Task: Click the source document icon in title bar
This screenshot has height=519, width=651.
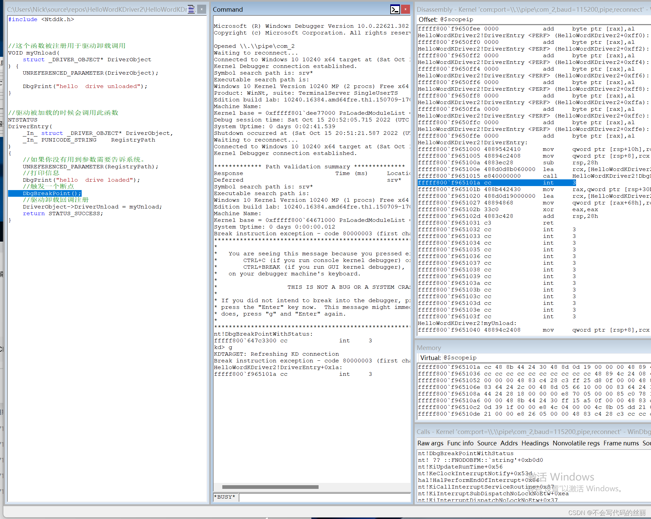Action: click(191, 9)
